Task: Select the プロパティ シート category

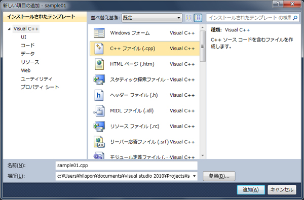Action: click(x=40, y=87)
